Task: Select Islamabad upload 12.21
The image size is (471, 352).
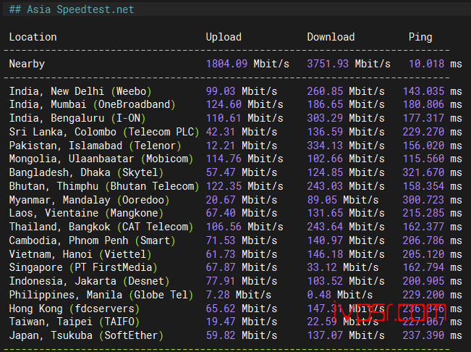Action: [221, 146]
